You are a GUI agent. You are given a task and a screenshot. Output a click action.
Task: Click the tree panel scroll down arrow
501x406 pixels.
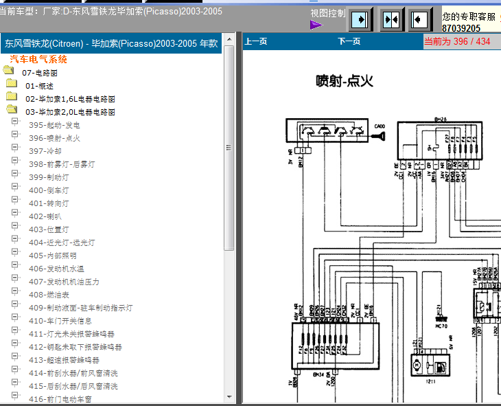229,397
